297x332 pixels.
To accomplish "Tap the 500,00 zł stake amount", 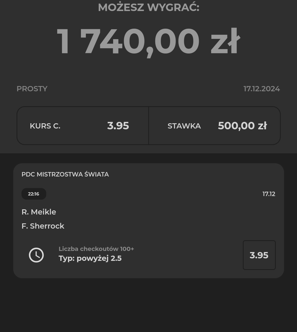I will [242, 126].
